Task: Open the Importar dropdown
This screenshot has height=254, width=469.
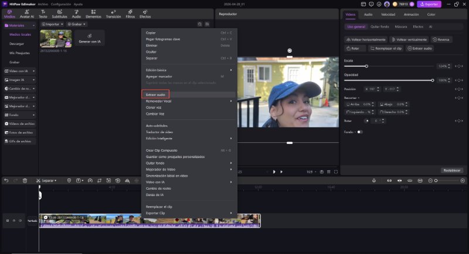Action: click(52, 24)
